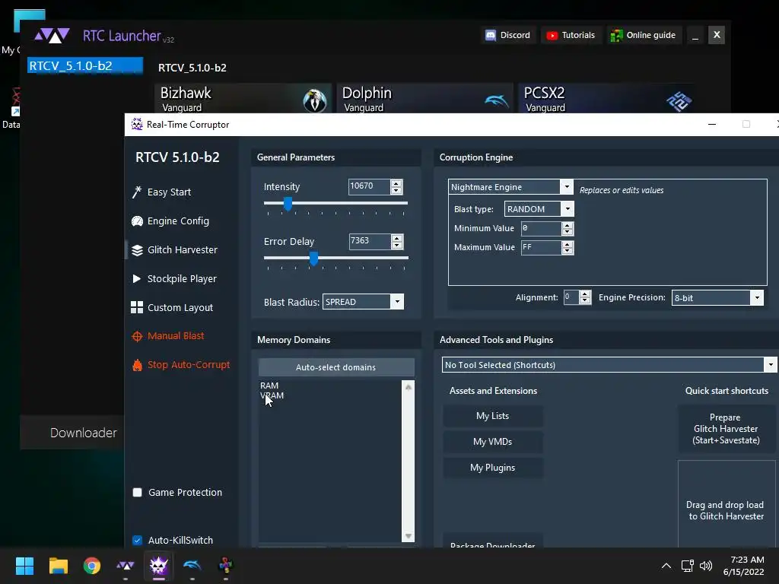
Task: Click the Bizhawk eagle logo
Action: (x=315, y=100)
